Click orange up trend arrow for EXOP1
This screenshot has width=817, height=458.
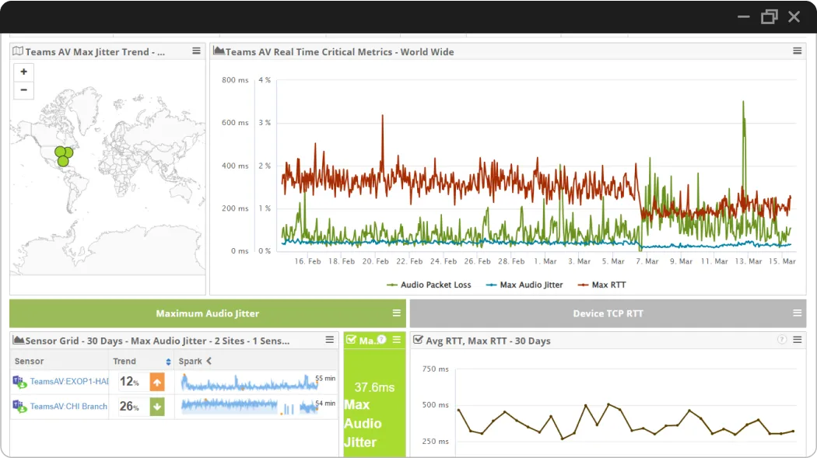point(157,382)
